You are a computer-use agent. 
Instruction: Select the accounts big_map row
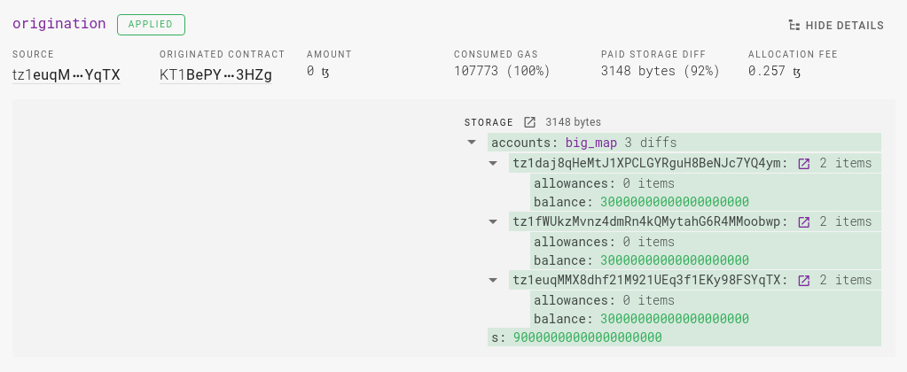(684, 142)
